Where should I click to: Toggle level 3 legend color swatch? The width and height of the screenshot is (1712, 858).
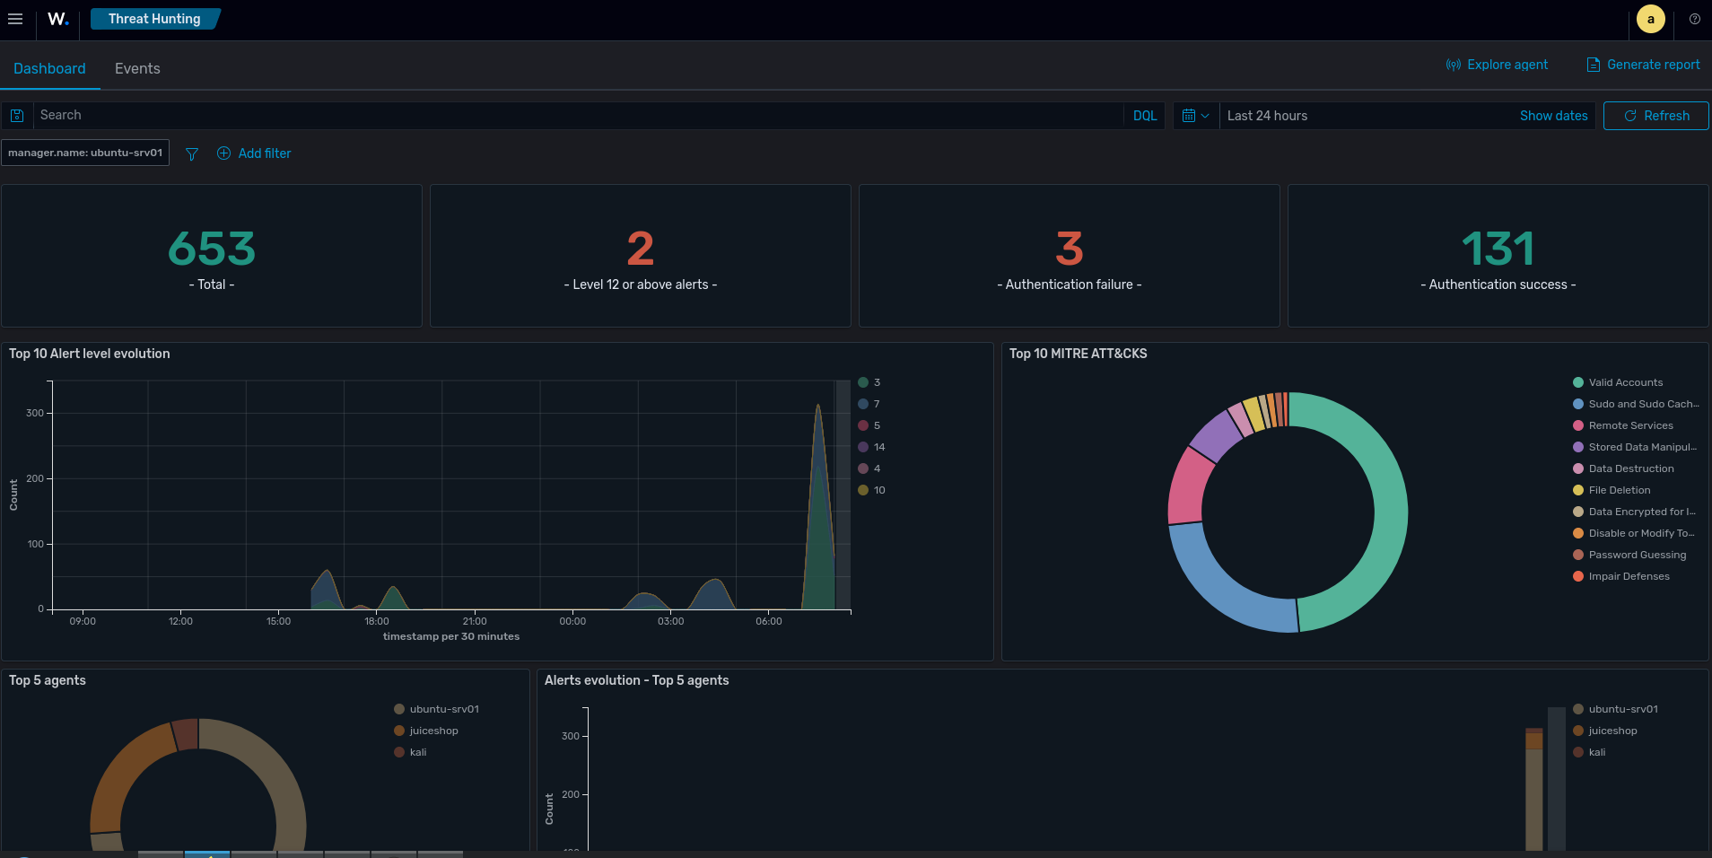coord(863,382)
